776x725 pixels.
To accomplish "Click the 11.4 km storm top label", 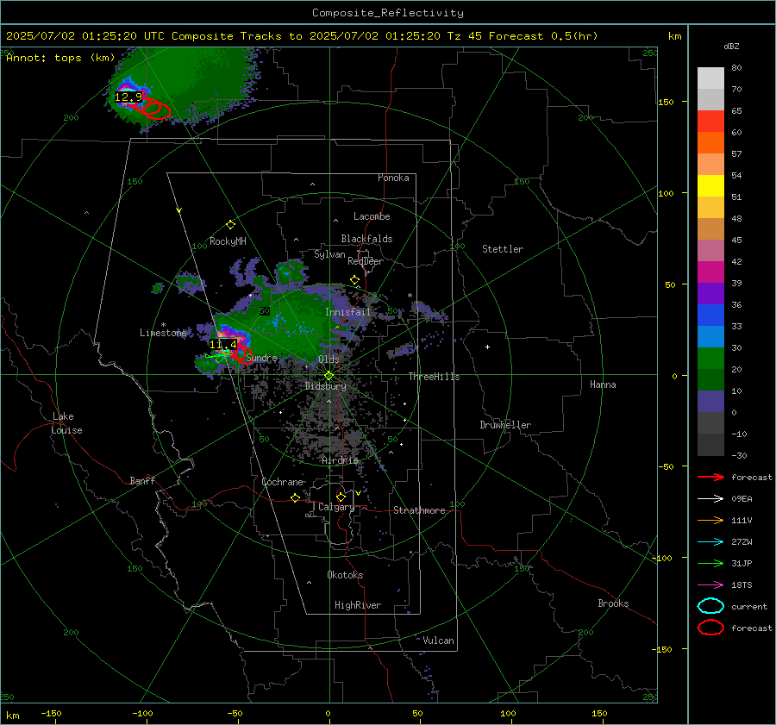I will [x=223, y=345].
